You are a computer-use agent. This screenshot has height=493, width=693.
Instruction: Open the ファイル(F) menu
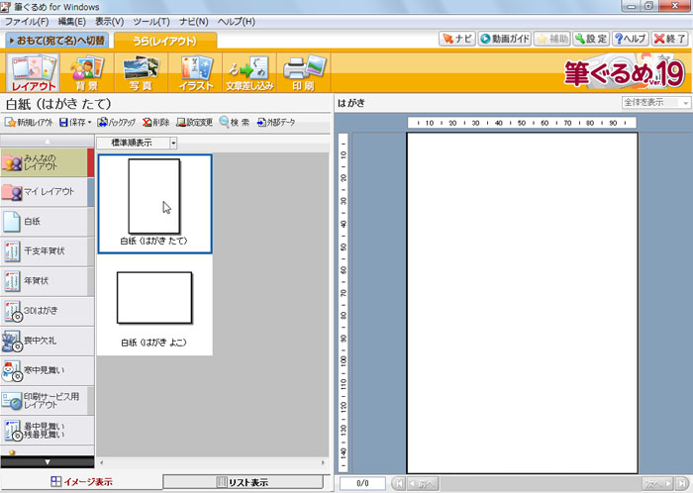point(28,21)
